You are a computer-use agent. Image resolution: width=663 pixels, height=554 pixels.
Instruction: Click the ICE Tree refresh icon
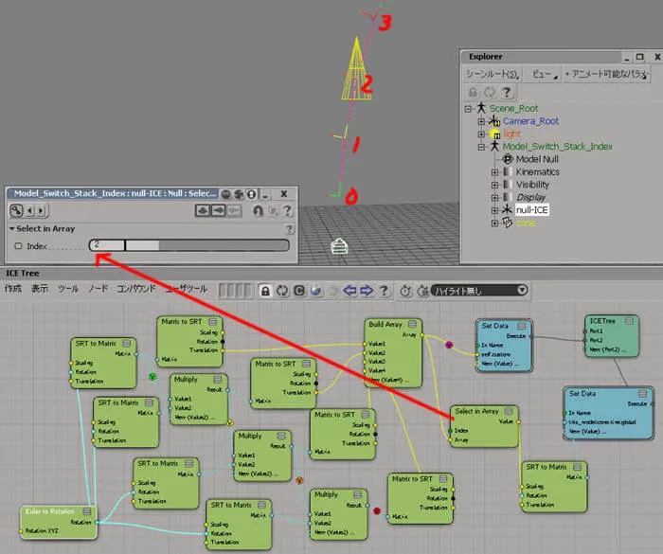click(x=282, y=291)
